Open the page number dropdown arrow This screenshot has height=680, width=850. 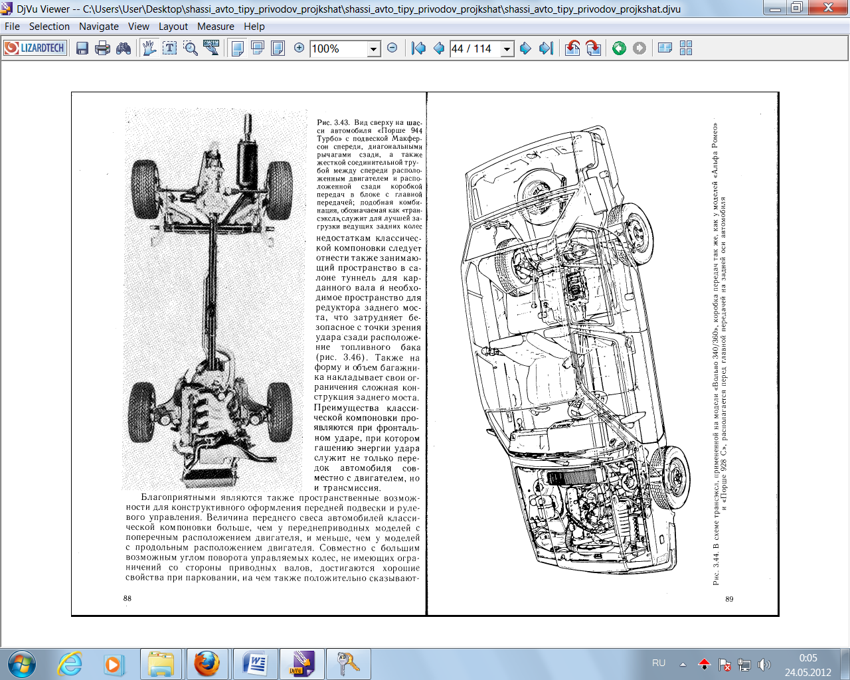pos(507,48)
